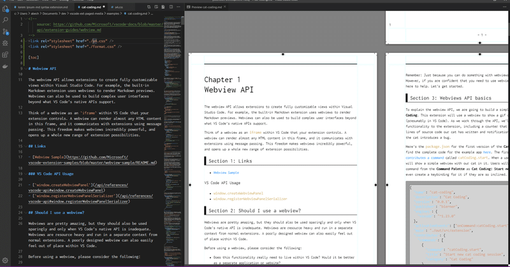Screen dimensions: 510x267
Task: Click the github source URL in editor line 2
Action: coord(108,24)
